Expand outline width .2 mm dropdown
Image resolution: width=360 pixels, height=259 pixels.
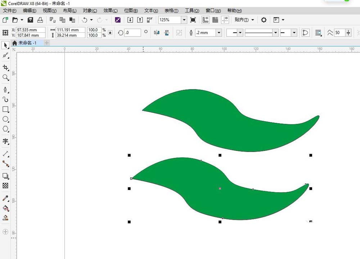click(219, 33)
